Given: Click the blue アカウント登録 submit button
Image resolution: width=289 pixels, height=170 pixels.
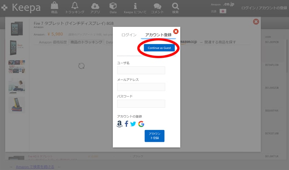Looking at the screenshot, I should coord(155,136).
